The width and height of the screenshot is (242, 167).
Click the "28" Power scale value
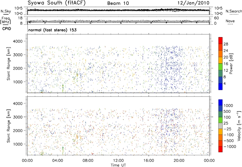click(x=226, y=44)
